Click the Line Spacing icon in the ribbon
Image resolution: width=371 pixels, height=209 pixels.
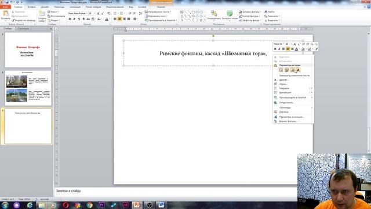point(140,13)
